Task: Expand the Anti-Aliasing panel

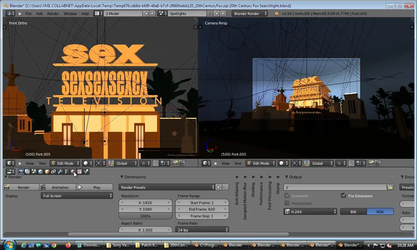Action: tap(237, 177)
